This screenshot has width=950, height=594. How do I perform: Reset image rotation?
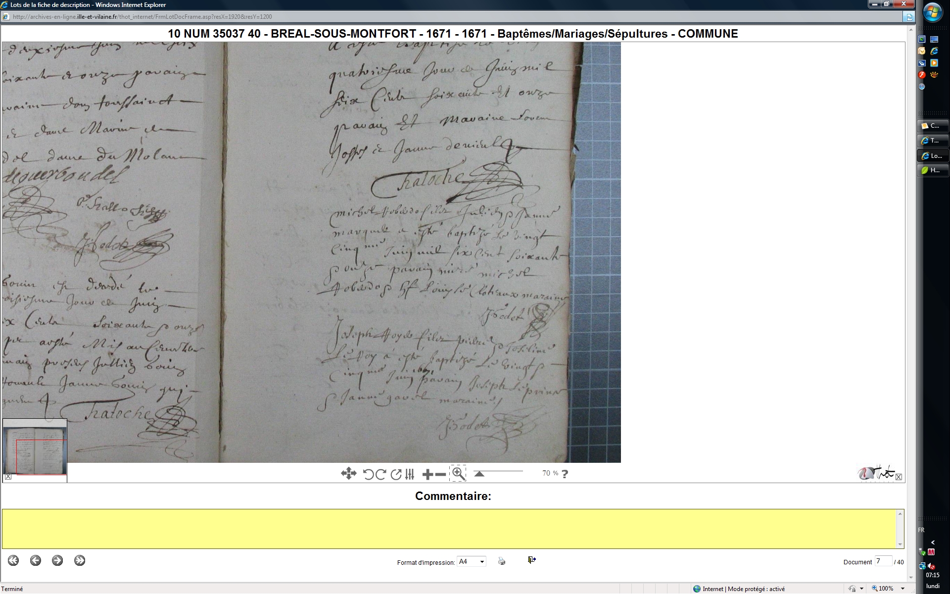point(396,474)
